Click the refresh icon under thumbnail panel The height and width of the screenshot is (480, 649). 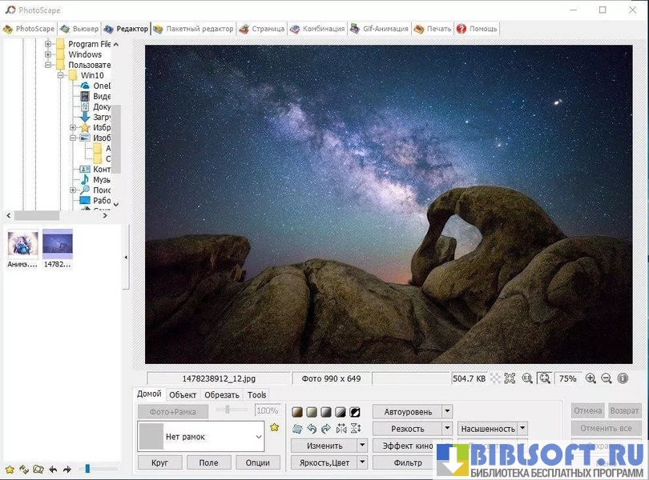23,470
